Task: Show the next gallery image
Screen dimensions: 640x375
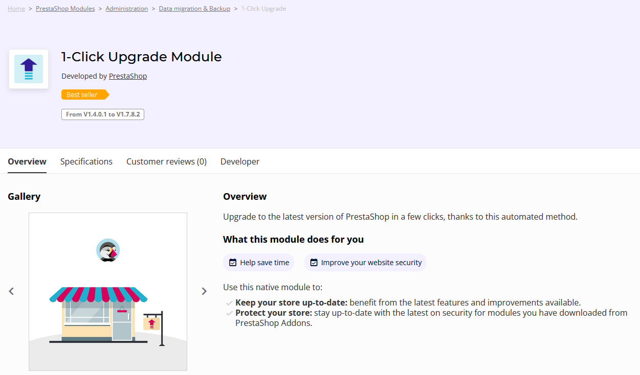Action: click(204, 291)
